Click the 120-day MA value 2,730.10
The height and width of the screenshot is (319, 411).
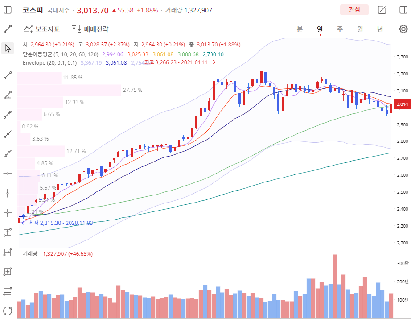tap(213, 54)
